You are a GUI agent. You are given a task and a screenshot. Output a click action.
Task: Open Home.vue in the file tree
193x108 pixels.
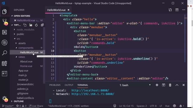point(26,66)
